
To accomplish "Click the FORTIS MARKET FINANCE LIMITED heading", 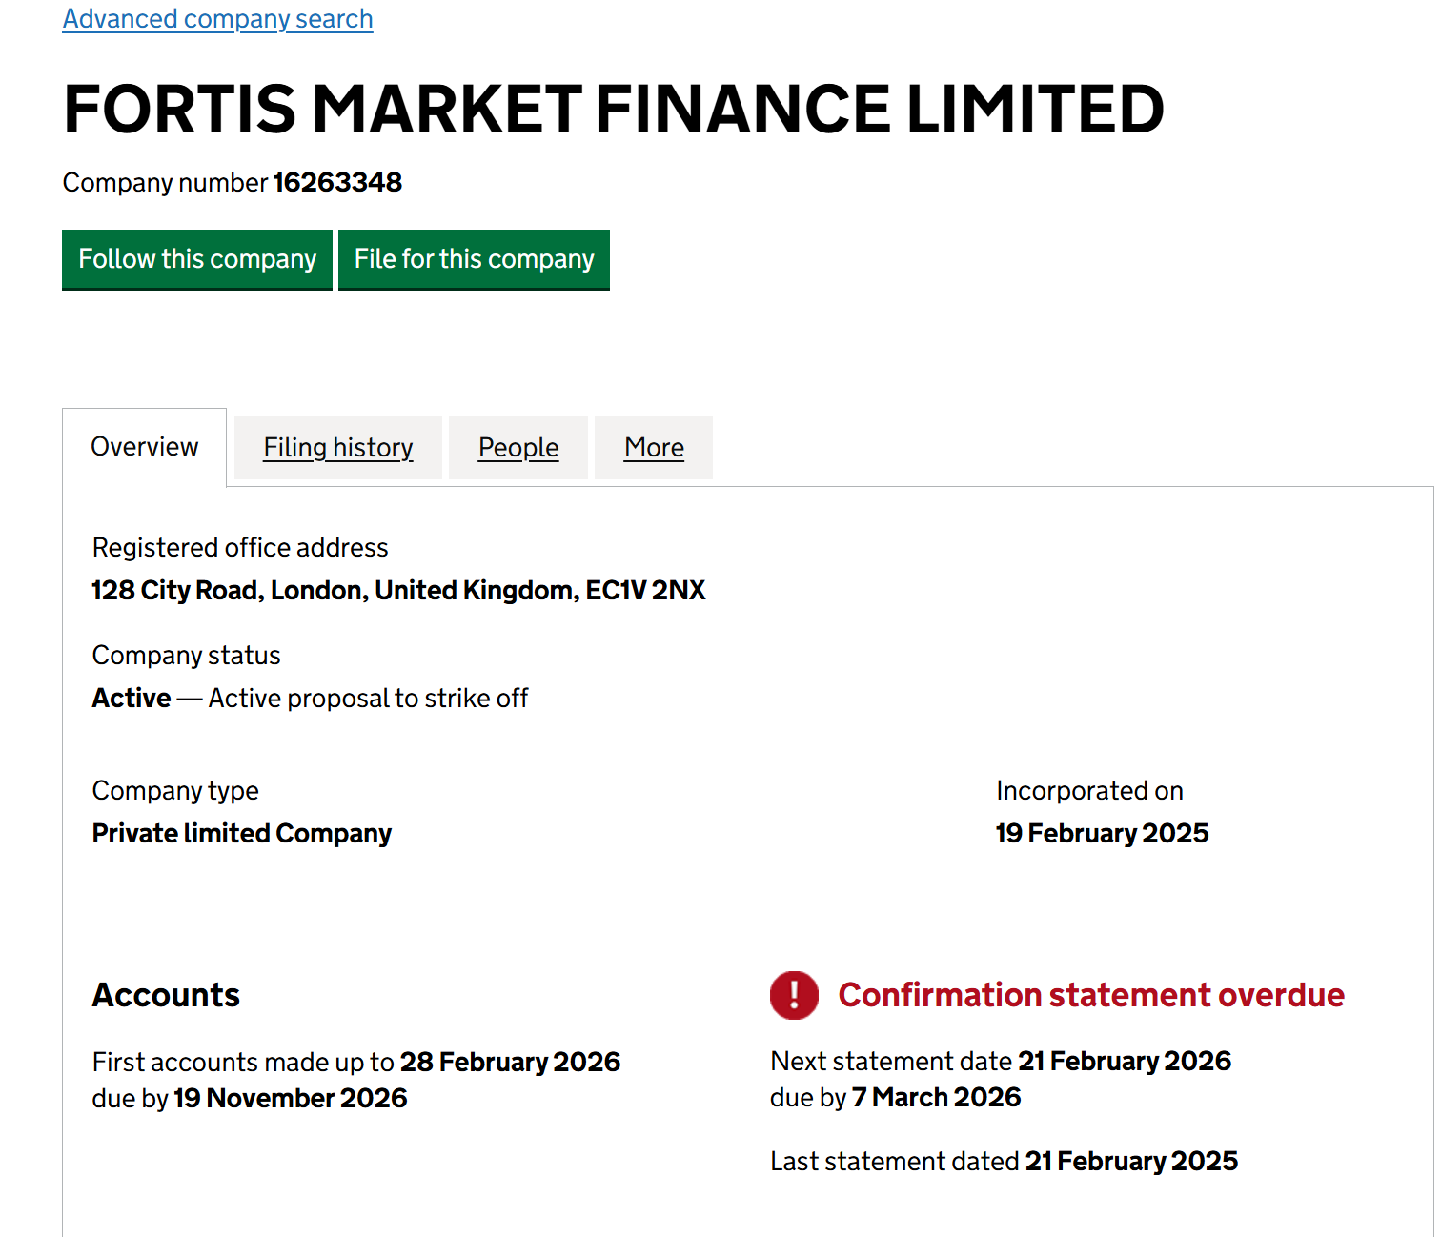I will point(614,109).
